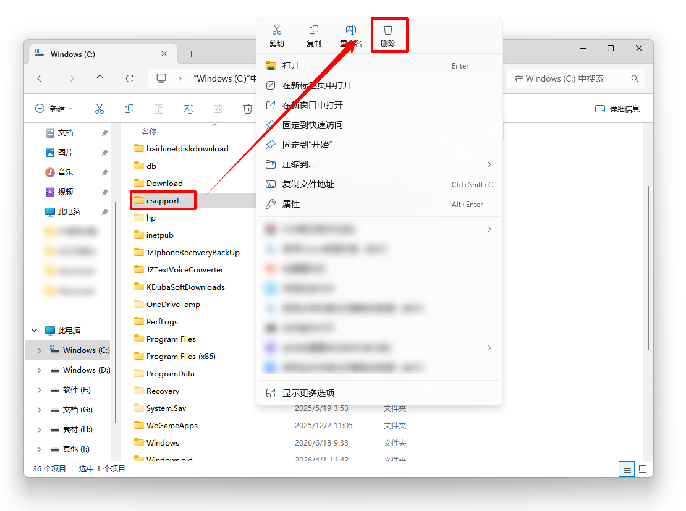Viewport: 686px width, 511px height.
Task: Switch to details list view icon
Action: point(627,469)
